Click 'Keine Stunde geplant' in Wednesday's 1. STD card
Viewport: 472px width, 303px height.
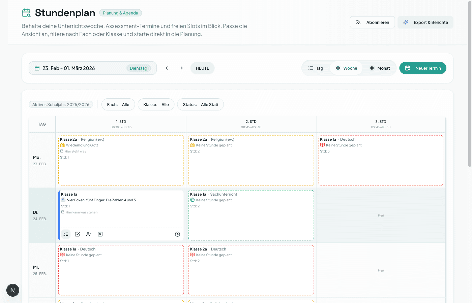tap(84, 255)
